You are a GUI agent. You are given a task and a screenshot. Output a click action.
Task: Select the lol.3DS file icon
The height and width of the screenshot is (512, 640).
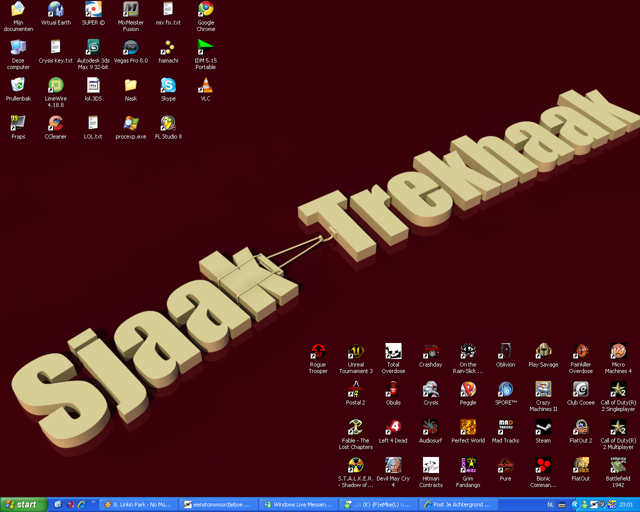point(93,85)
